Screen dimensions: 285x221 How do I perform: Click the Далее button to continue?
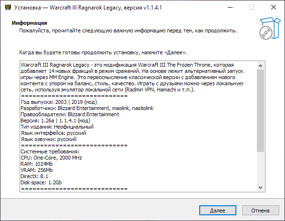tap(218, 211)
